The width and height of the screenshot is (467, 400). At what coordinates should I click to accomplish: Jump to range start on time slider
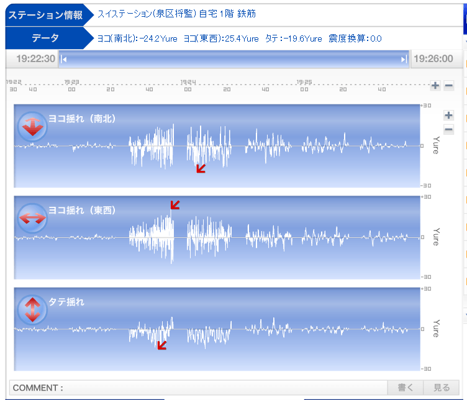[63, 59]
